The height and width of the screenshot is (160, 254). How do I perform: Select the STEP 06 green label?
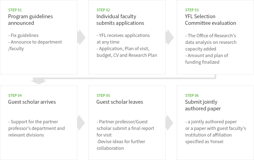192,96
